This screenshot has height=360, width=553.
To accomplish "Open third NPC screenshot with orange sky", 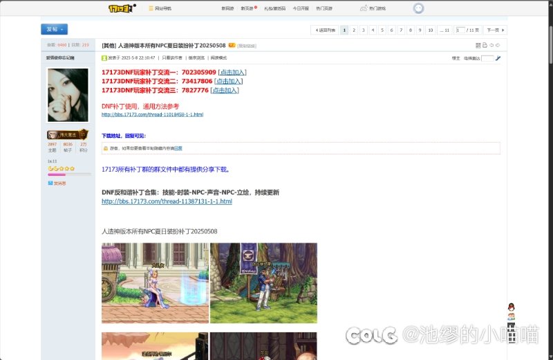I will click(155, 346).
